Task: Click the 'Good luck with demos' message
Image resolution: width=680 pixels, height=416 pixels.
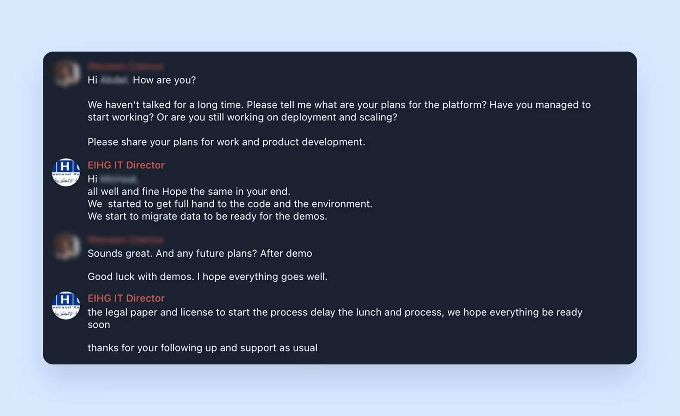Action: coord(207,276)
